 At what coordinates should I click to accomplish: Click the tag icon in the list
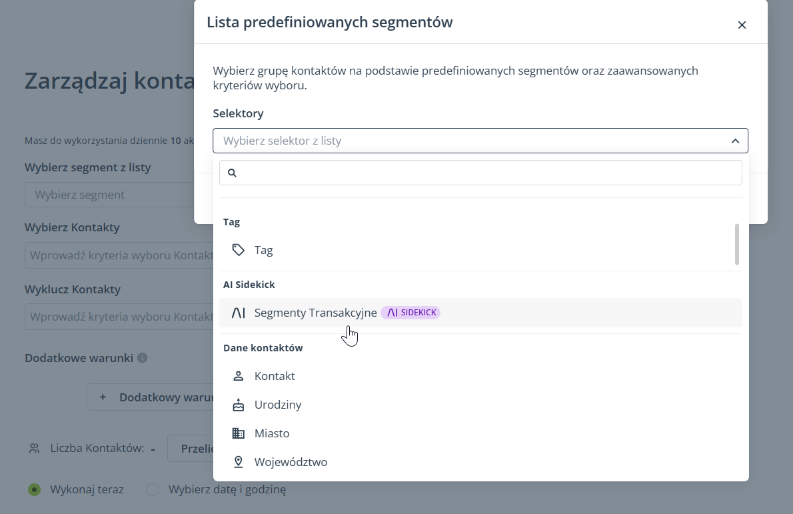[x=238, y=250]
